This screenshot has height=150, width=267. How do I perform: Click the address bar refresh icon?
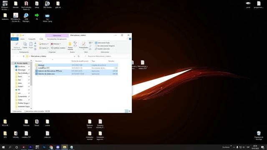coord(79,56)
